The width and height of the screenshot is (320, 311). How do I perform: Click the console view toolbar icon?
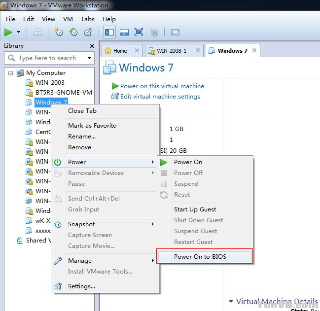click(x=175, y=32)
